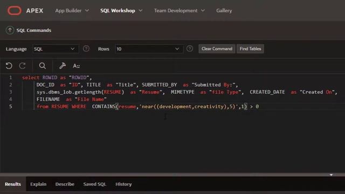This screenshot has height=194, width=345.
Task: Click SQL Commands breadcrumb title
Action: 34,30
